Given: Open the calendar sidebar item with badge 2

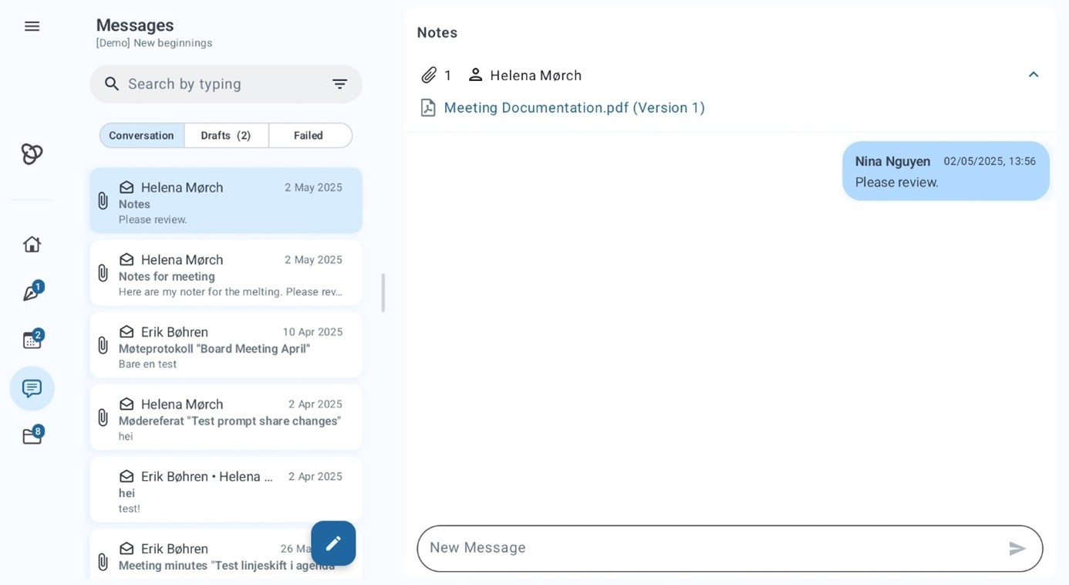Looking at the screenshot, I should tap(32, 340).
